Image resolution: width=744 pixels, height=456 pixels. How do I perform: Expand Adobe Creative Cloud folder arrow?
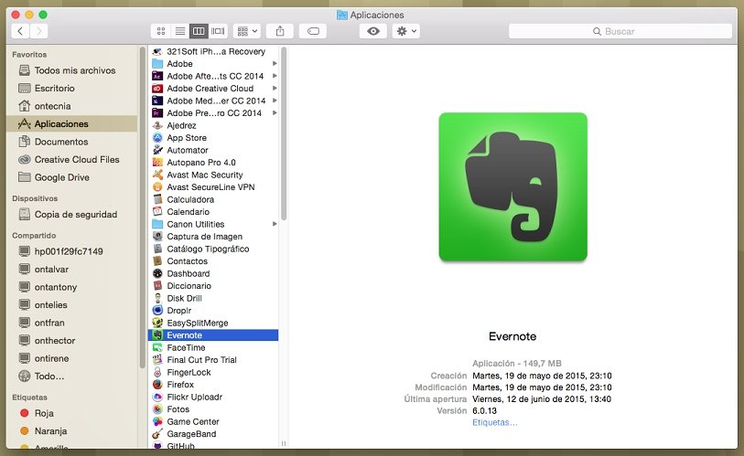pyautogui.click(x=275, y=88)
